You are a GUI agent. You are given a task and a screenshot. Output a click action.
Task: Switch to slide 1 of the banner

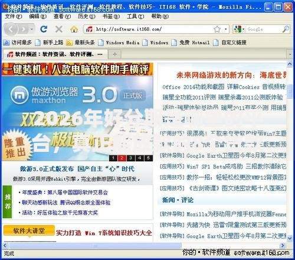coord(113,158)
